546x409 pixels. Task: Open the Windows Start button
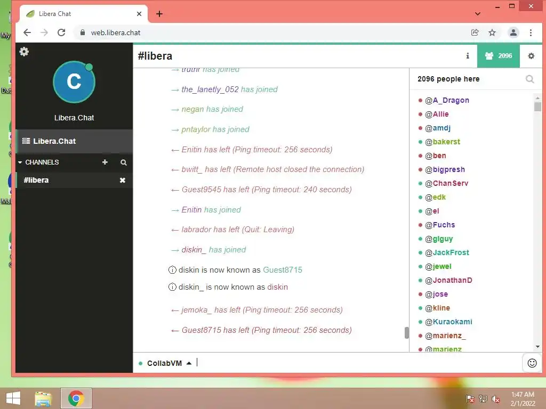click(13, 398)
